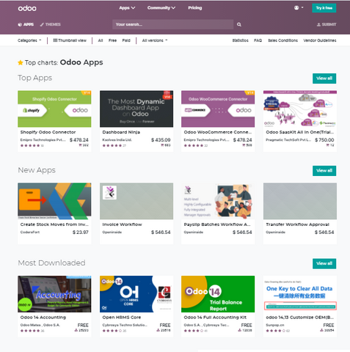
Task: Click the Kaolvea India Ltd. vendor name
Action: pyautogui.click(x=117, y=140)
